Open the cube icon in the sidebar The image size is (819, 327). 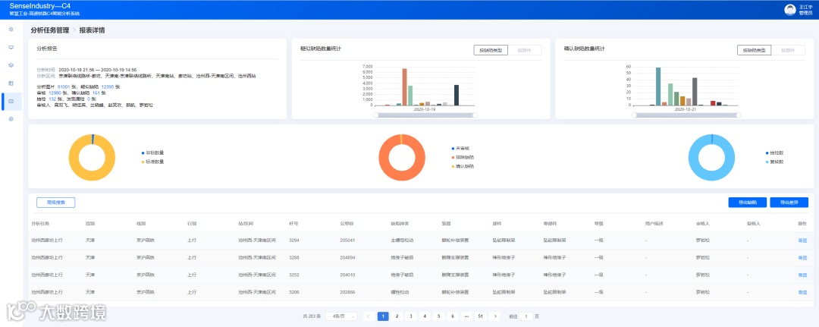(x=11, y=64)
